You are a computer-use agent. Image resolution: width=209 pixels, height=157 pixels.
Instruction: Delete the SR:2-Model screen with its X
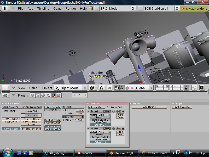(133, 9)
